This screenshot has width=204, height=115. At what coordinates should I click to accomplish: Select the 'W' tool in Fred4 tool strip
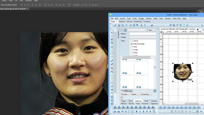[112, 90]
